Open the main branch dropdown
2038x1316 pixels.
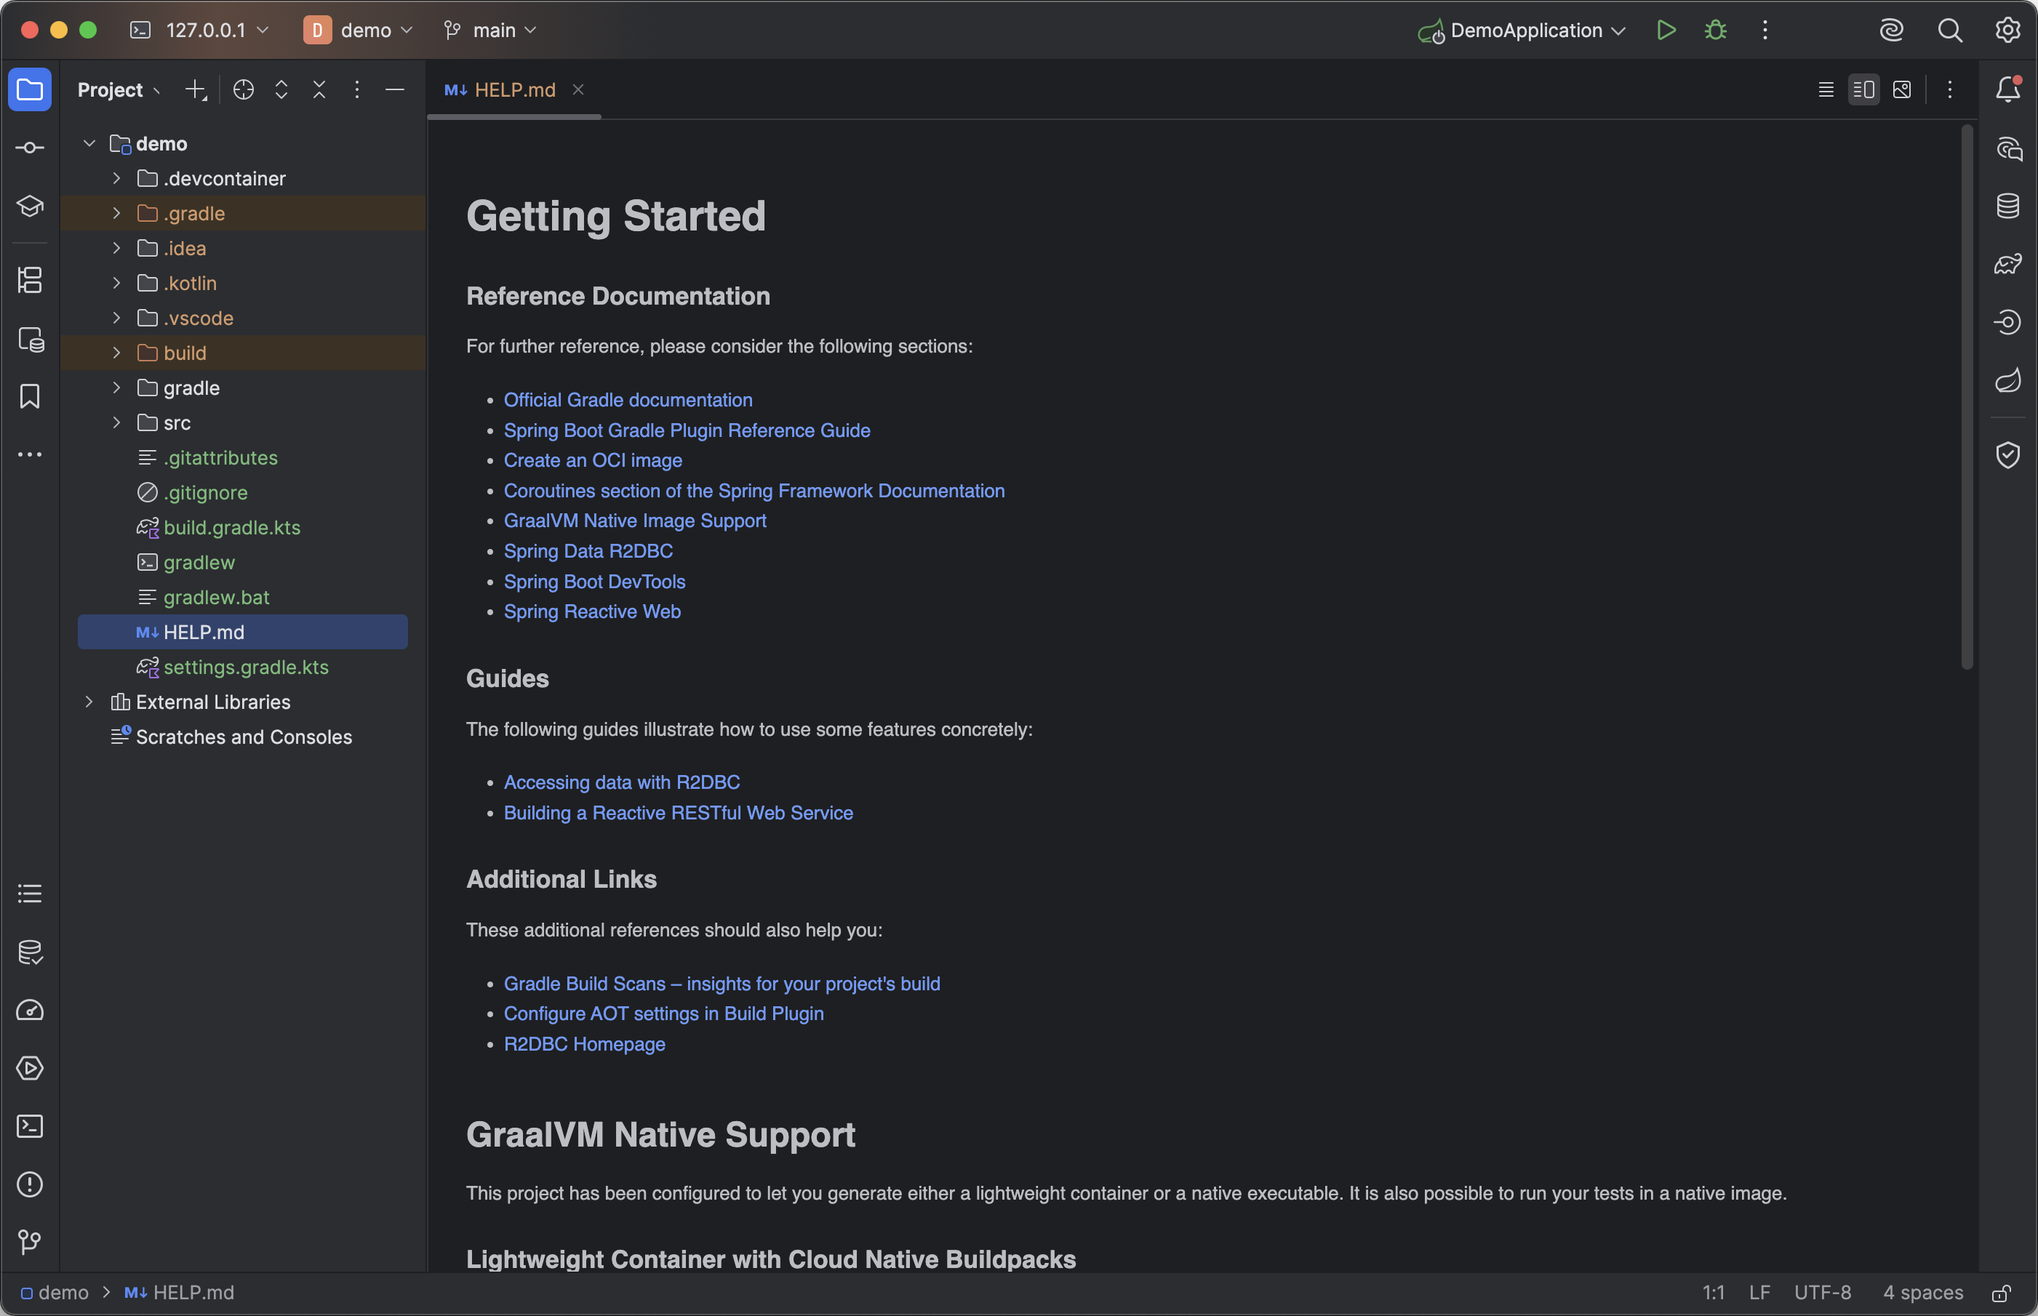click(x=492, y=31)
